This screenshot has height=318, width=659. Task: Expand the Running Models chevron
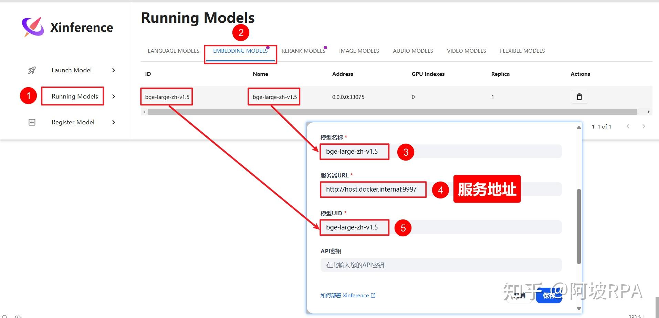[114, 96]
